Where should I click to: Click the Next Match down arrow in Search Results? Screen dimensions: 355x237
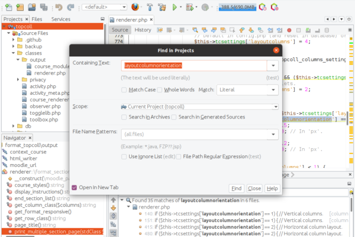click(x=114, y=208)
